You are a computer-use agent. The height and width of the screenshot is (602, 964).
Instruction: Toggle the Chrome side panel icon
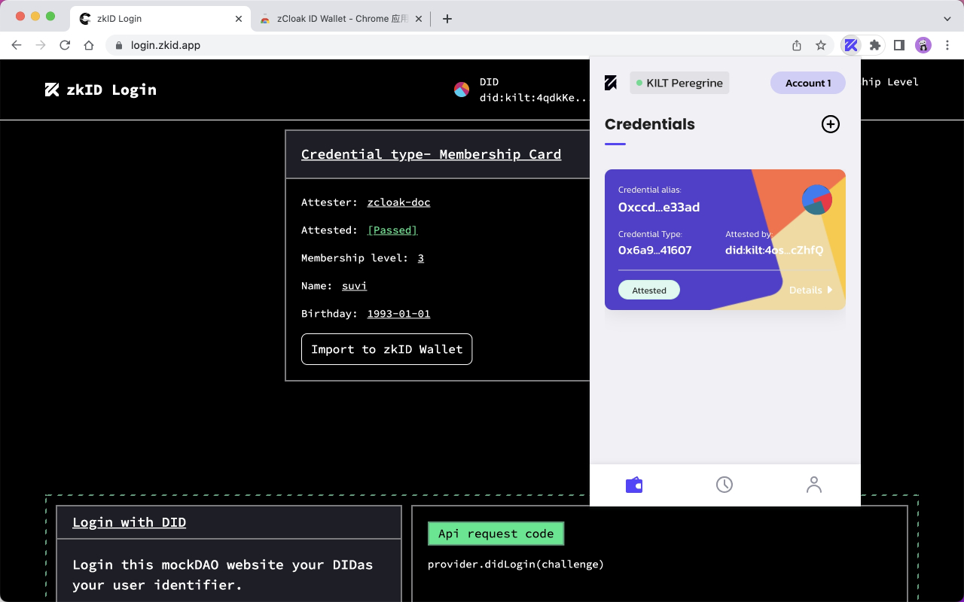898,45
